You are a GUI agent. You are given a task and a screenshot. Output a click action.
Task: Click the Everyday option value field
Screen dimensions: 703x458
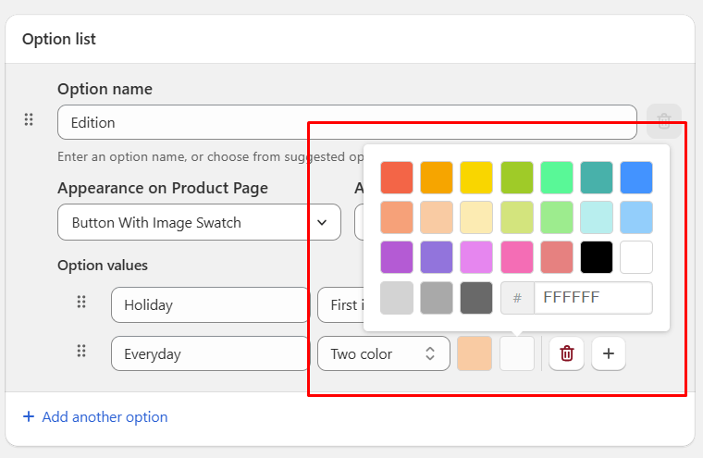(x=210, y=353)
